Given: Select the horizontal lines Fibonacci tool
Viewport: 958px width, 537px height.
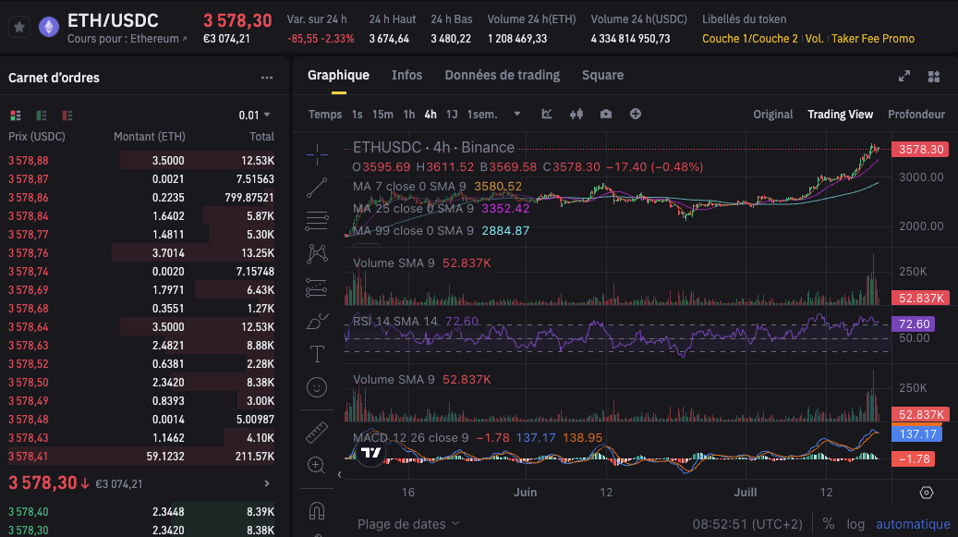Looking at the screenshot, I should point(317,221).
